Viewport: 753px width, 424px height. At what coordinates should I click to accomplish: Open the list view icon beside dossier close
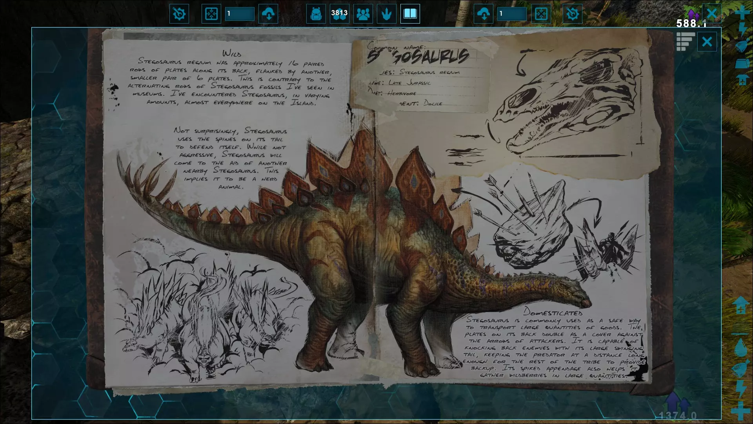[685, 42]
